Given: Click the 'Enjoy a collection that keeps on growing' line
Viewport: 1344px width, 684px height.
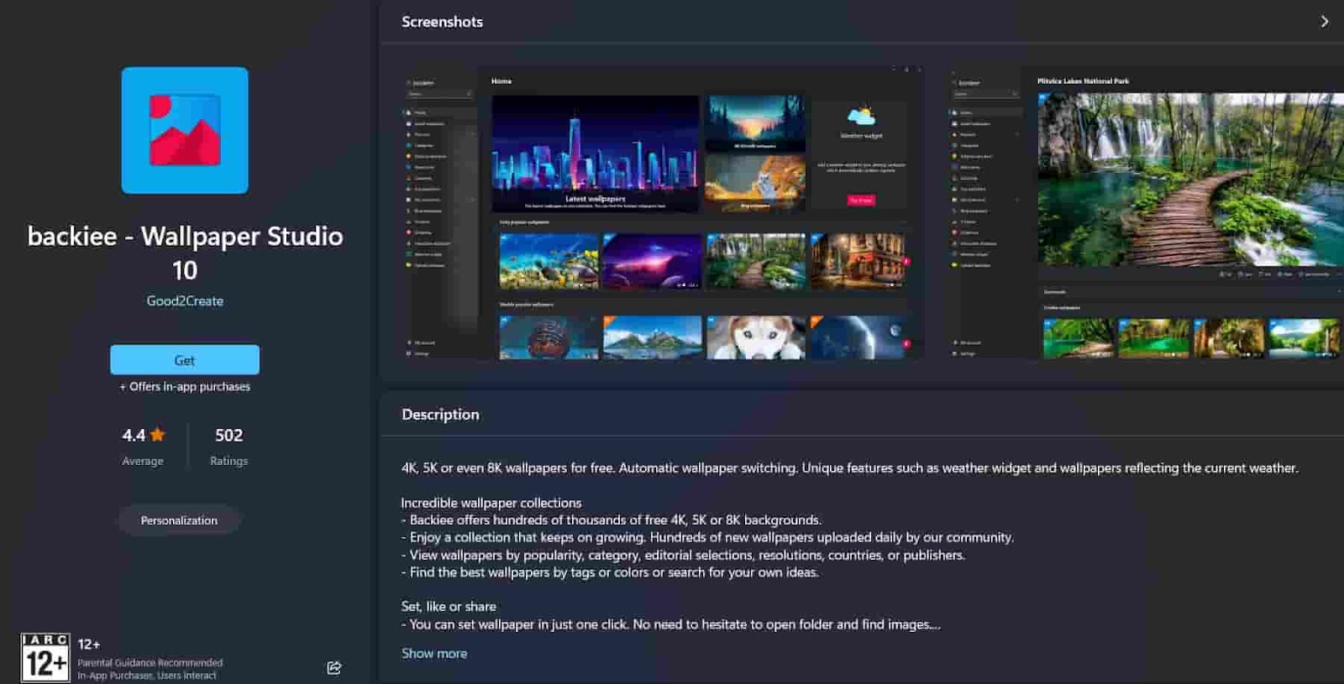Looking at the screenshot, I should tap(707, 538).
